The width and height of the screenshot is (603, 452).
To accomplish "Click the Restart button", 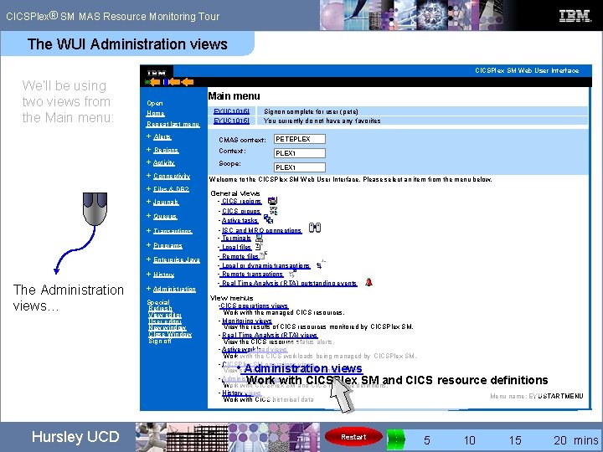I will [353, 437].
